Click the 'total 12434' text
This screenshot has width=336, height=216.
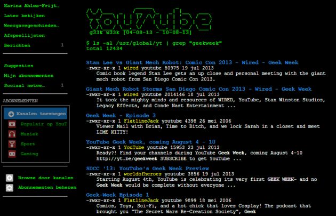pos(104,49)
